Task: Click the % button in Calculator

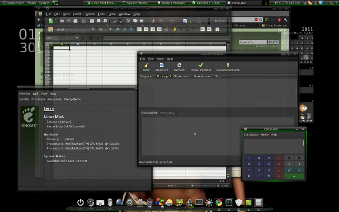Action: pyautogui.click(x=269, y=176)
